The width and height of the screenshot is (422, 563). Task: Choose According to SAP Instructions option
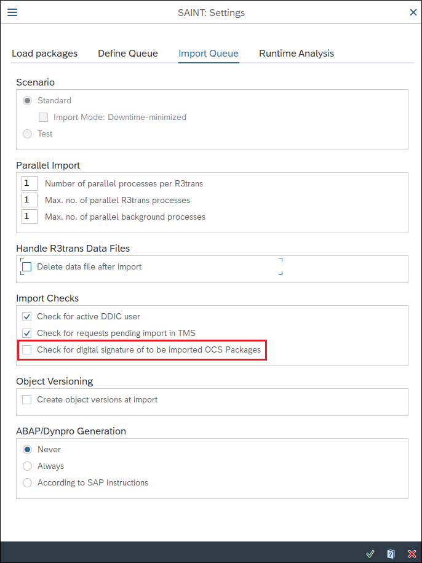pos(27,482)
